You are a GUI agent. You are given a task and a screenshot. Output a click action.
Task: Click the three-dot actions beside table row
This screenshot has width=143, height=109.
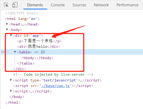3,52
